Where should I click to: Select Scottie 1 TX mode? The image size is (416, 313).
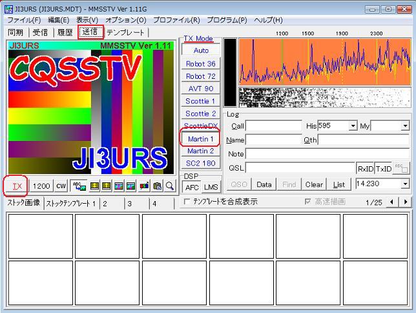coord(201,102)
